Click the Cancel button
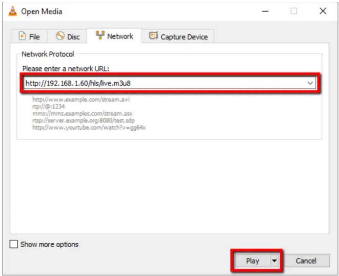 tap(306, 261)
